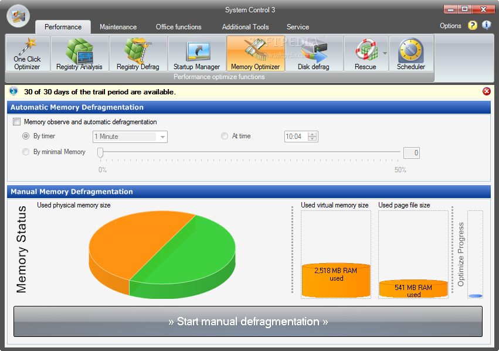Click the trial period message text
The width and height of the screenshot is (499, 351).
100,92
